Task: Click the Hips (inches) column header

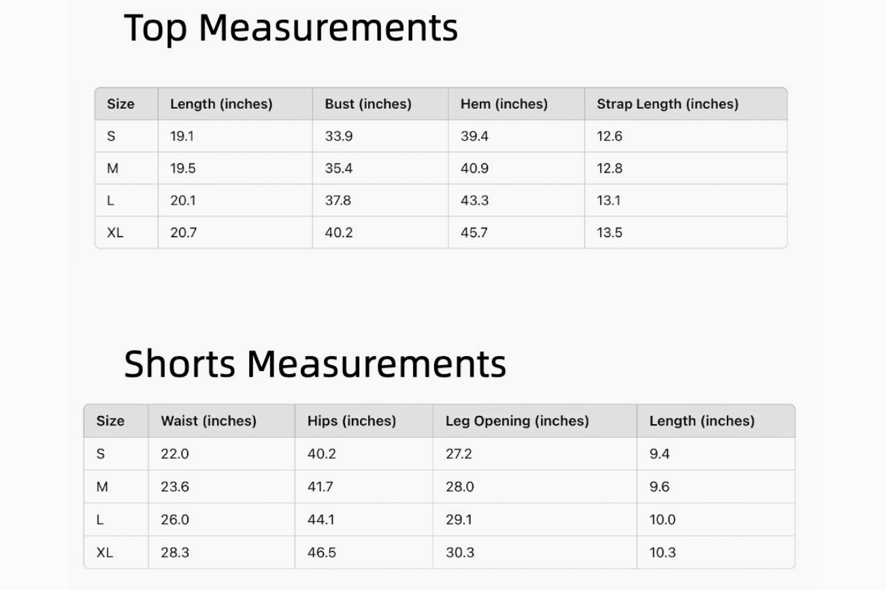Action: 351,421
